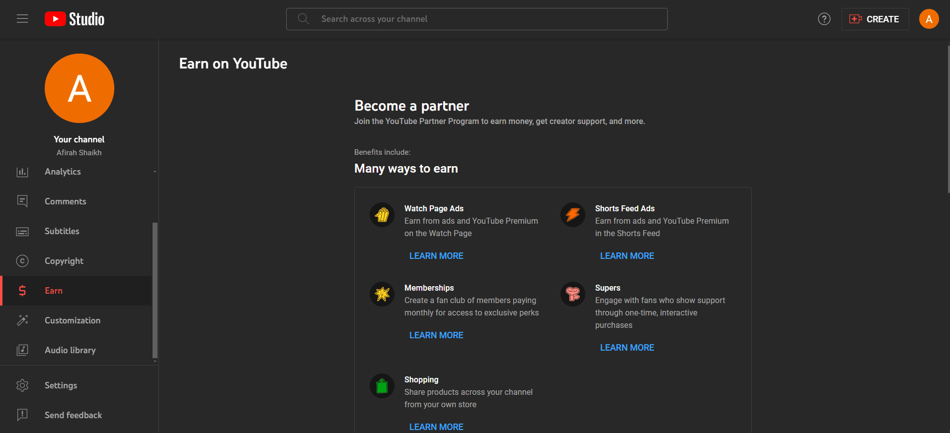Click the main page vertical scrollbar
The height and width of the screenshot is (433, 950).
pyautogui.click(x=949, y=119)
